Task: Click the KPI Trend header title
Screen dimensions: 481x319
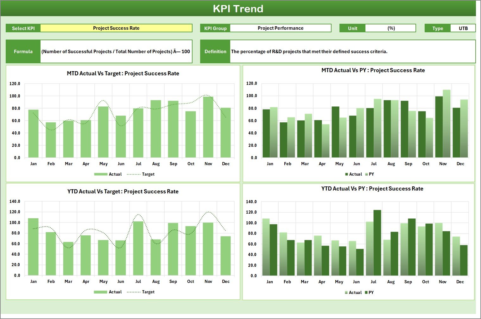Action: [238, 9]
